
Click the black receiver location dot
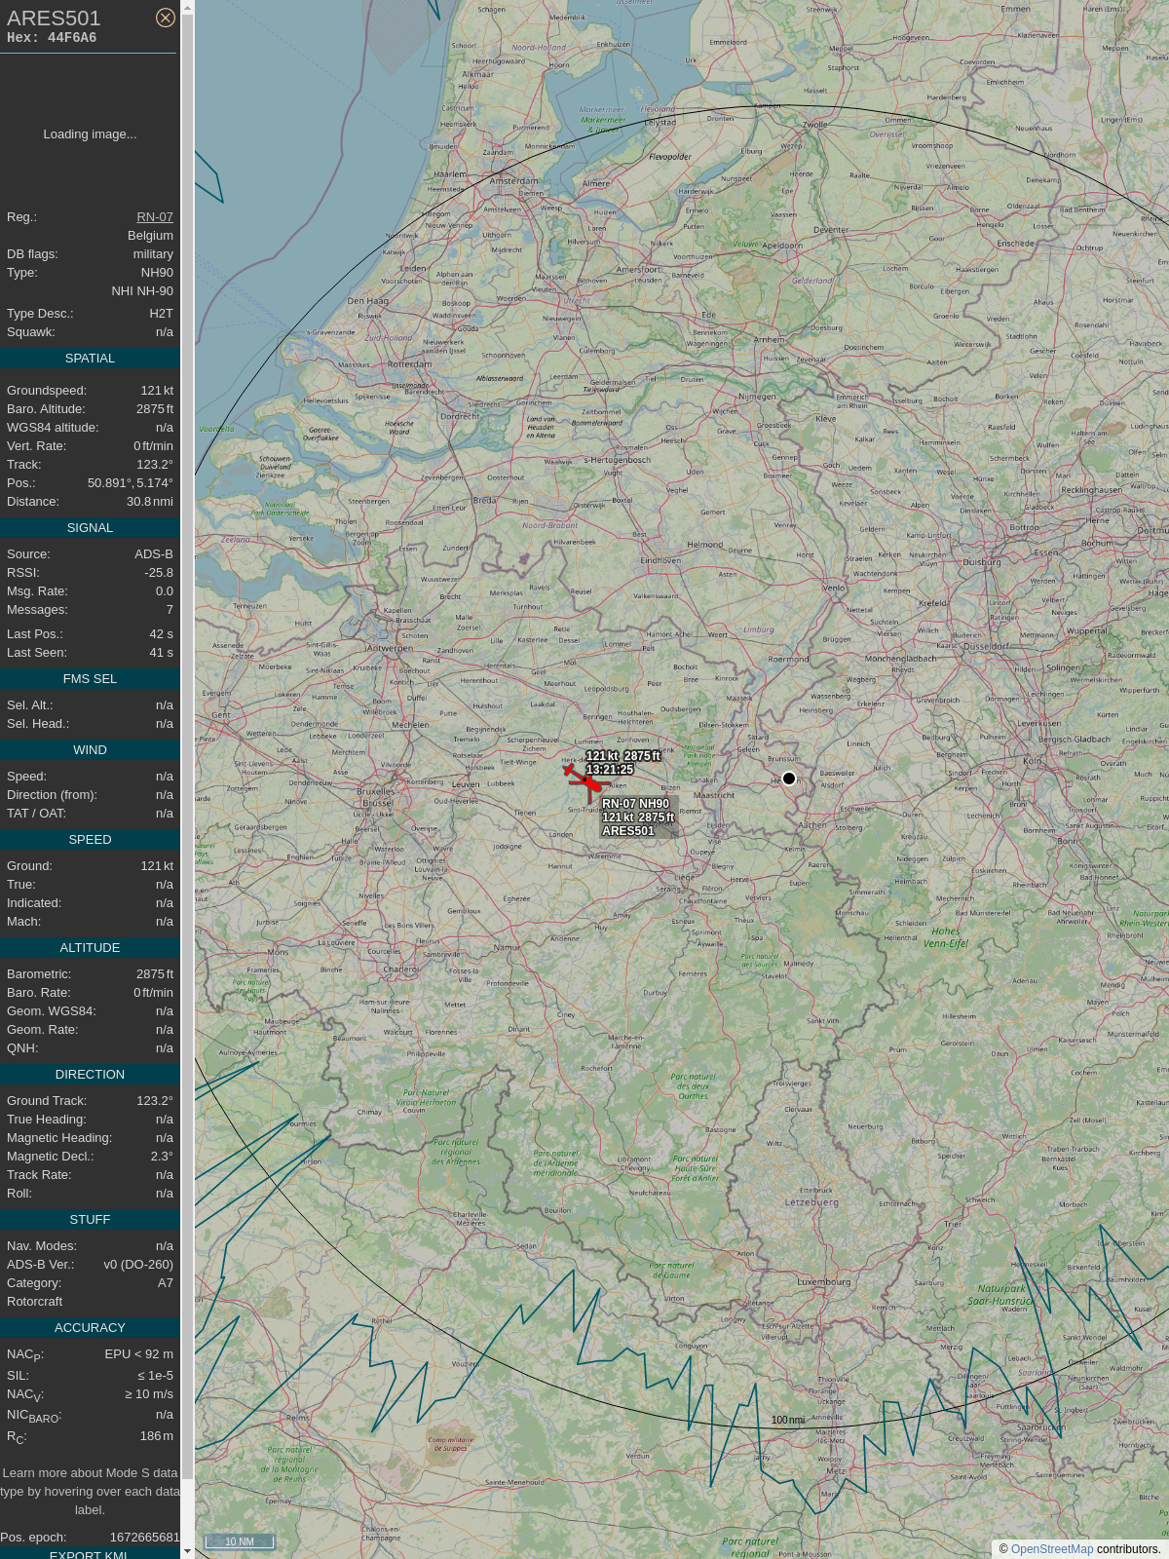[x=789, y=779]
